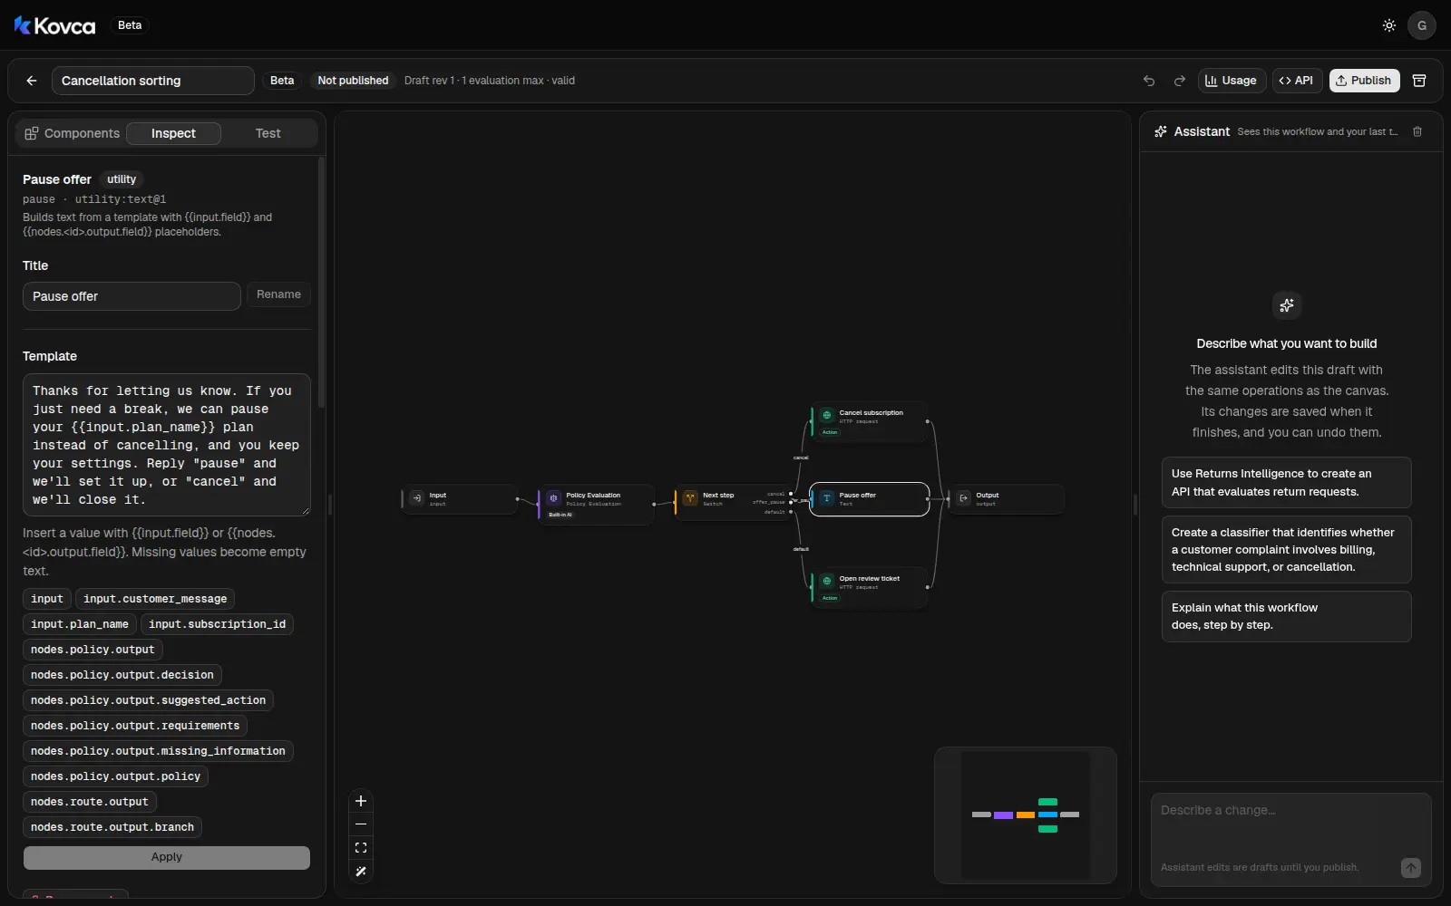Switch to the Test tab
The height and width of the screenshot is (906, 1451).
point(268,133)
